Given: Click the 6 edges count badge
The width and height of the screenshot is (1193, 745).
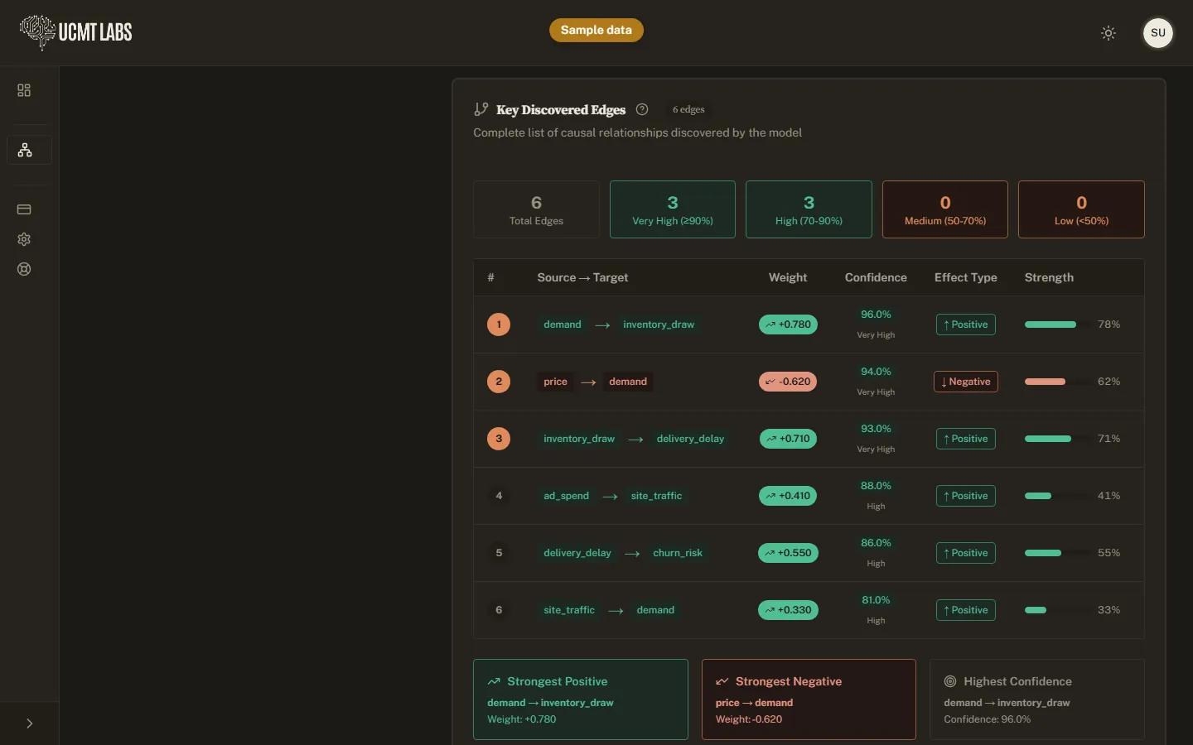Looking at the screenshot, I should point(688,109).
